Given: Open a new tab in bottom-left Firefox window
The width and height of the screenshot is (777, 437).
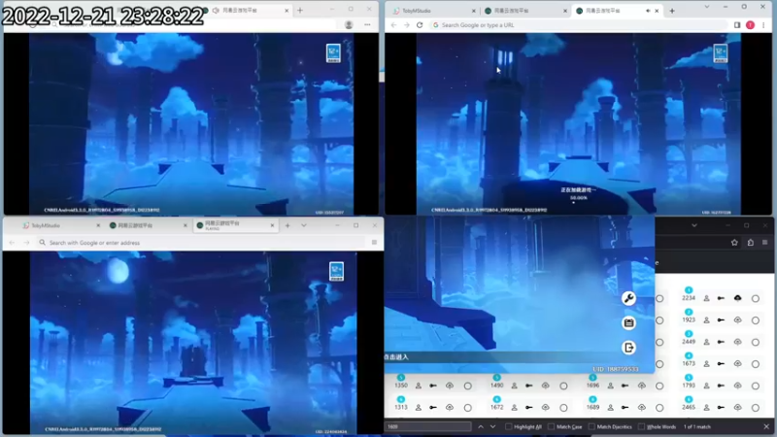Looking at the screenshot, I should 287,225.
